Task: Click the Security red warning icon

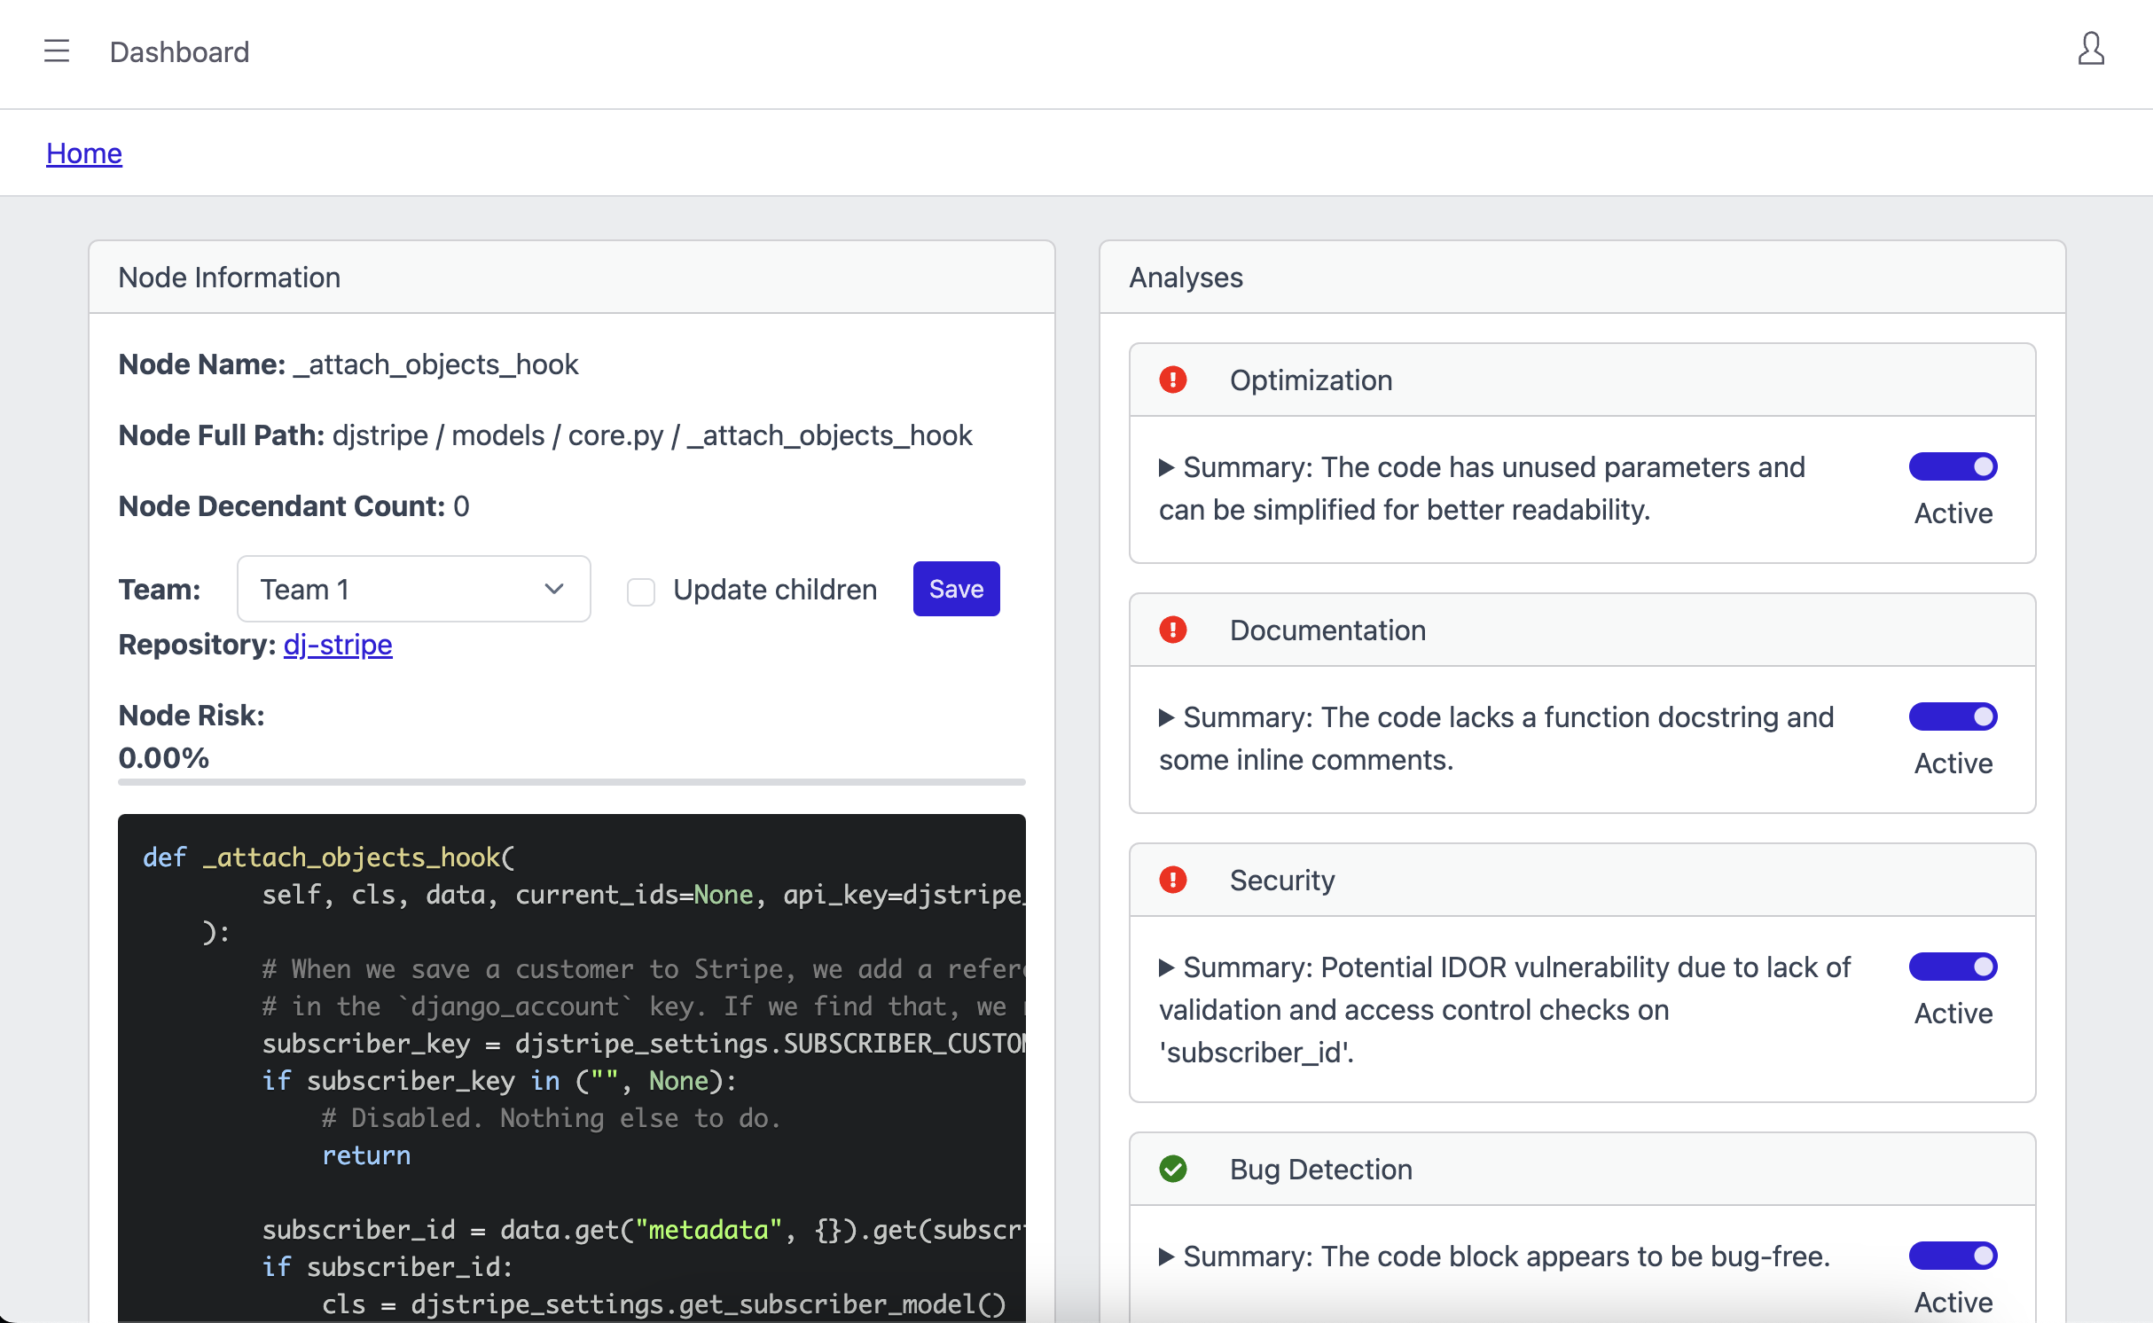Action: pos(1173,881)
